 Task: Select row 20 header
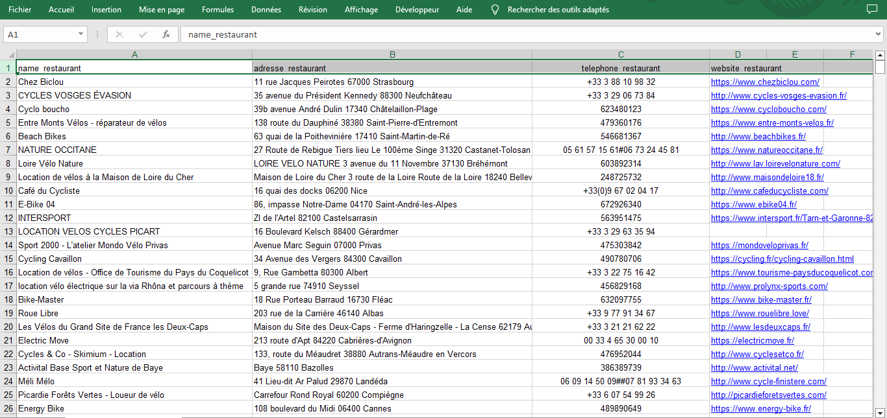(8, 327)
